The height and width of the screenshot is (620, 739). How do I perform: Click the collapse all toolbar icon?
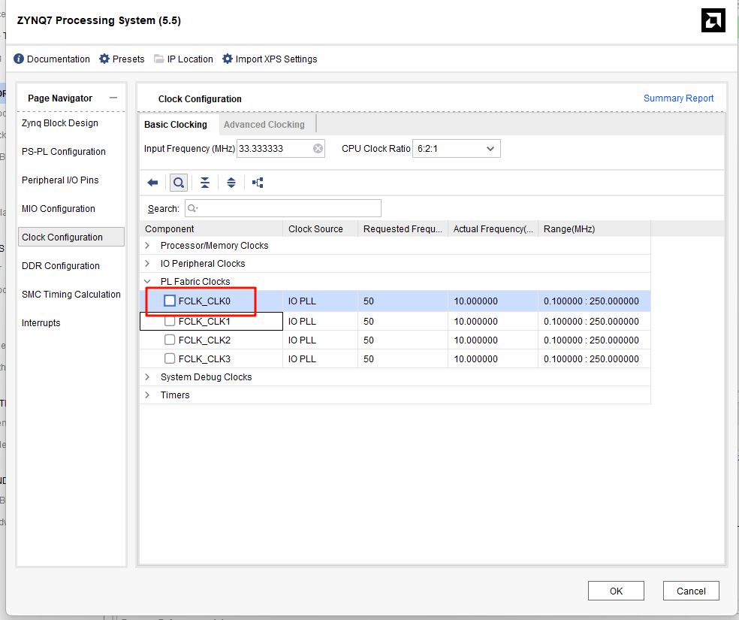(205, 183)
